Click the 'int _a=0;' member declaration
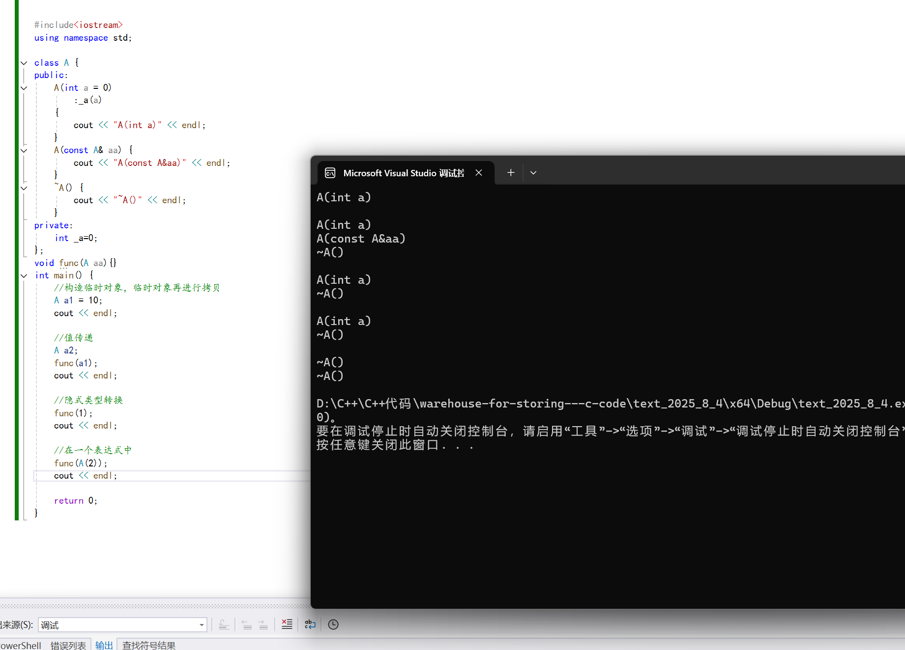This screenshot has width=905, height=650. [76, 238]
